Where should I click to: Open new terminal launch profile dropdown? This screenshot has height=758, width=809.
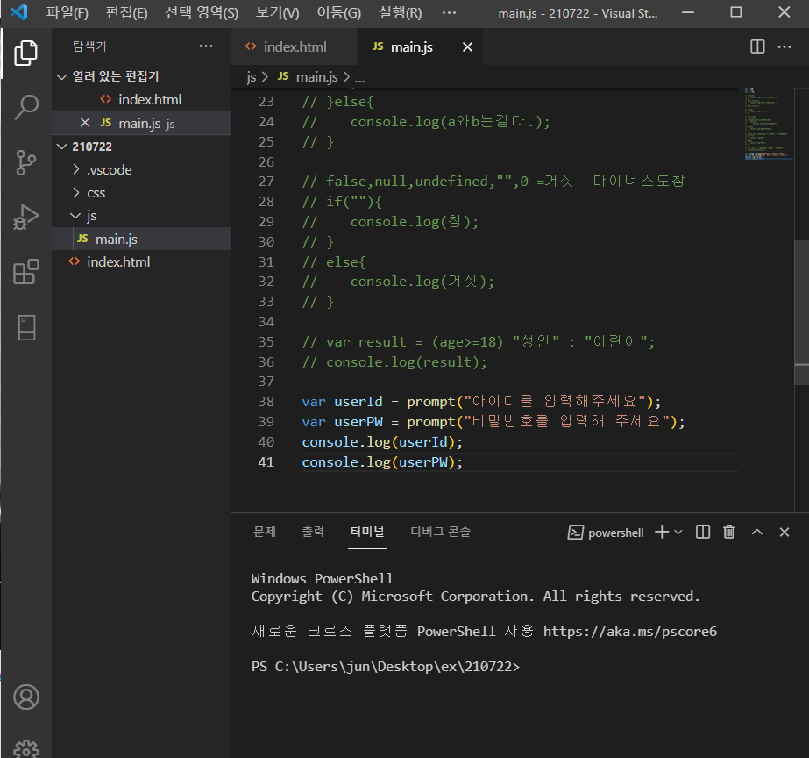point(680,532)
